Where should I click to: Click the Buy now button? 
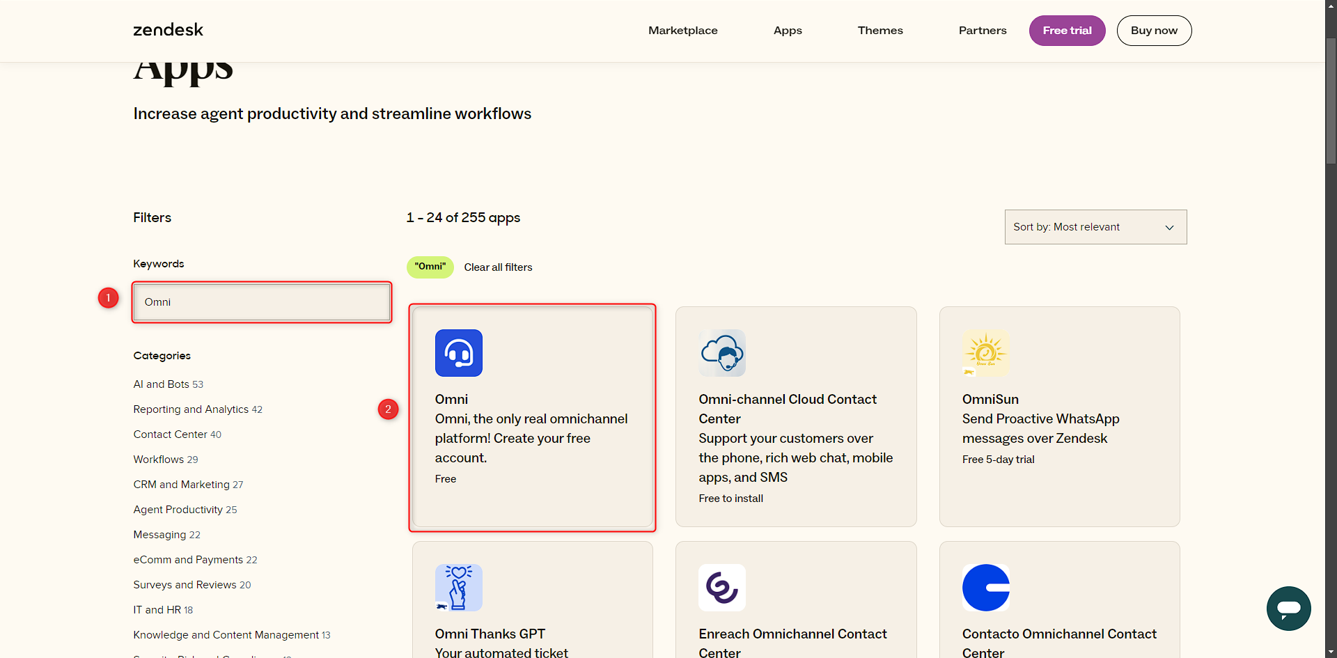coord(1154,31)
